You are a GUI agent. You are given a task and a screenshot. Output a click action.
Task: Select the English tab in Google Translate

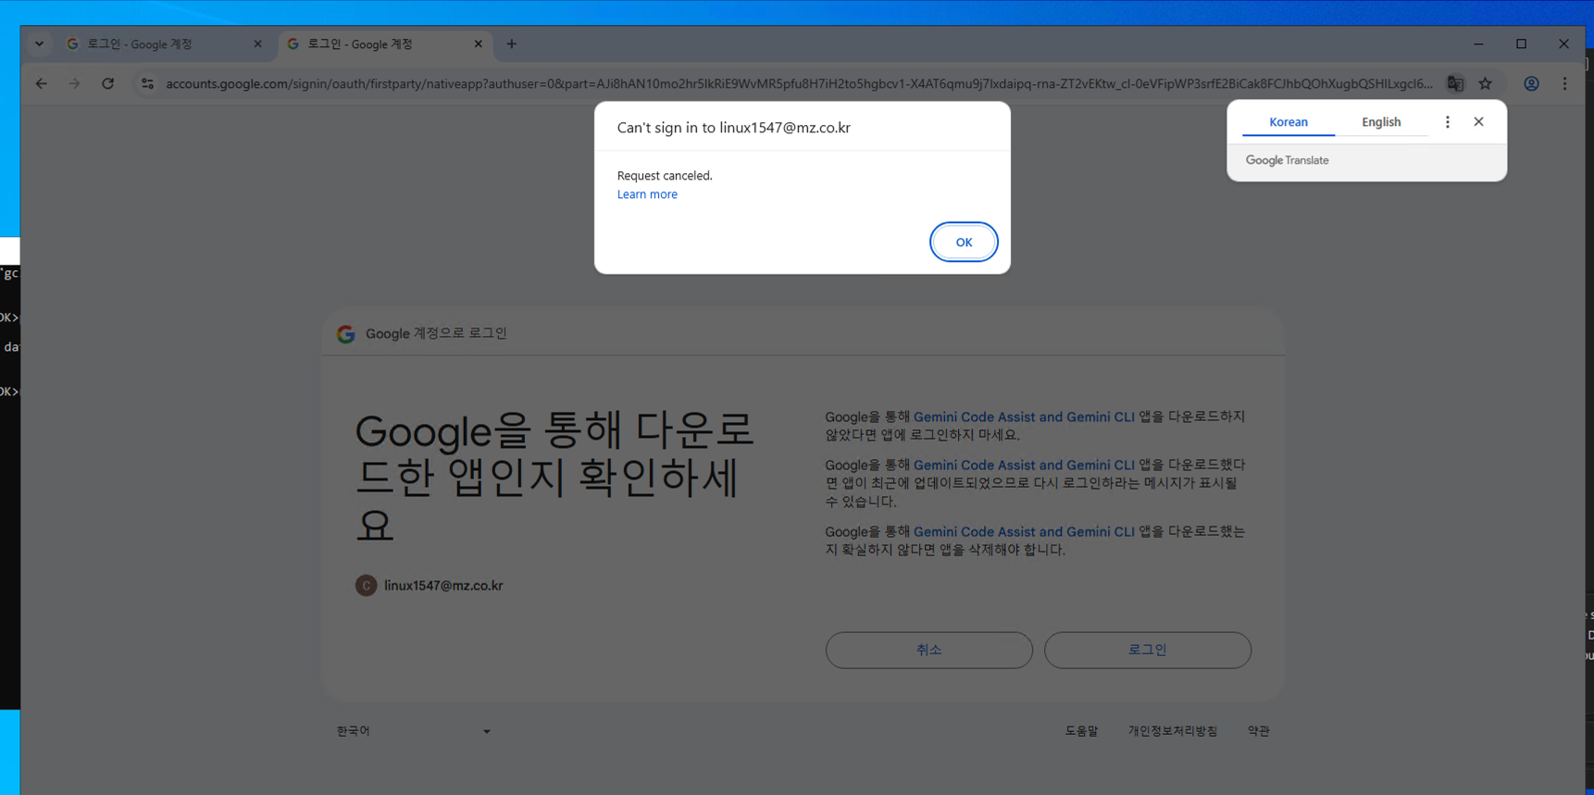click(1381, 122)
